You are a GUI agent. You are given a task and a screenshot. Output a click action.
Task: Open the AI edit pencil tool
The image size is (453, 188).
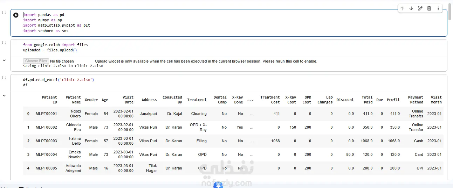(420, 8)
